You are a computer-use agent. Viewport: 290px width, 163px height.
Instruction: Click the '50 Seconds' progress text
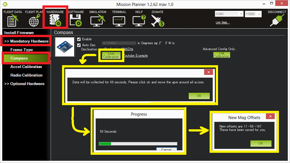point(108,131)
